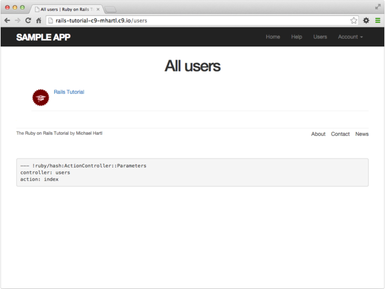385x289 pixels.
Task: Close the All users browser tab
Action: [x=98, y=9]
